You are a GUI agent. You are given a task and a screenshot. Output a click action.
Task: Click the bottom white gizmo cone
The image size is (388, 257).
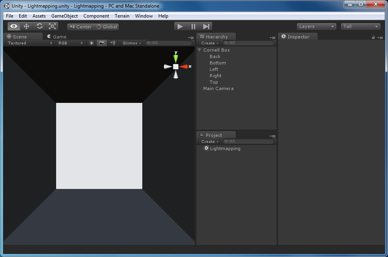176,74
